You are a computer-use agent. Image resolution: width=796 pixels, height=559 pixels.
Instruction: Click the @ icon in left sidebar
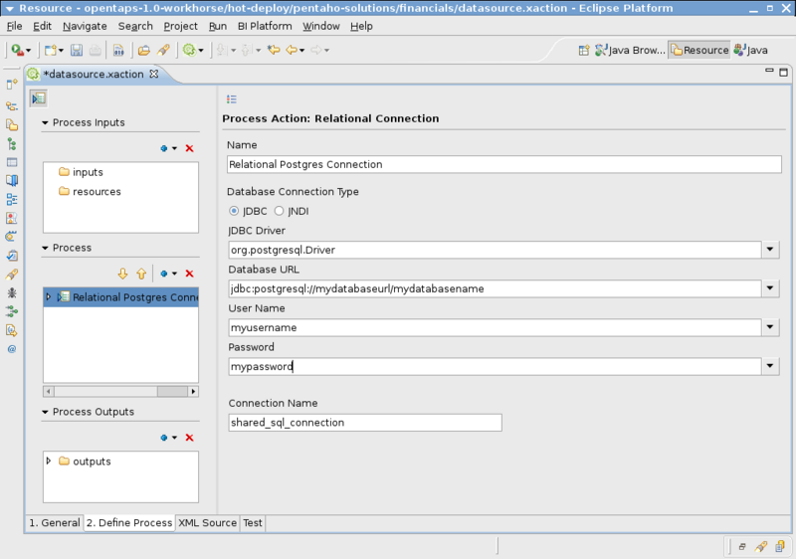coord(12,349)
